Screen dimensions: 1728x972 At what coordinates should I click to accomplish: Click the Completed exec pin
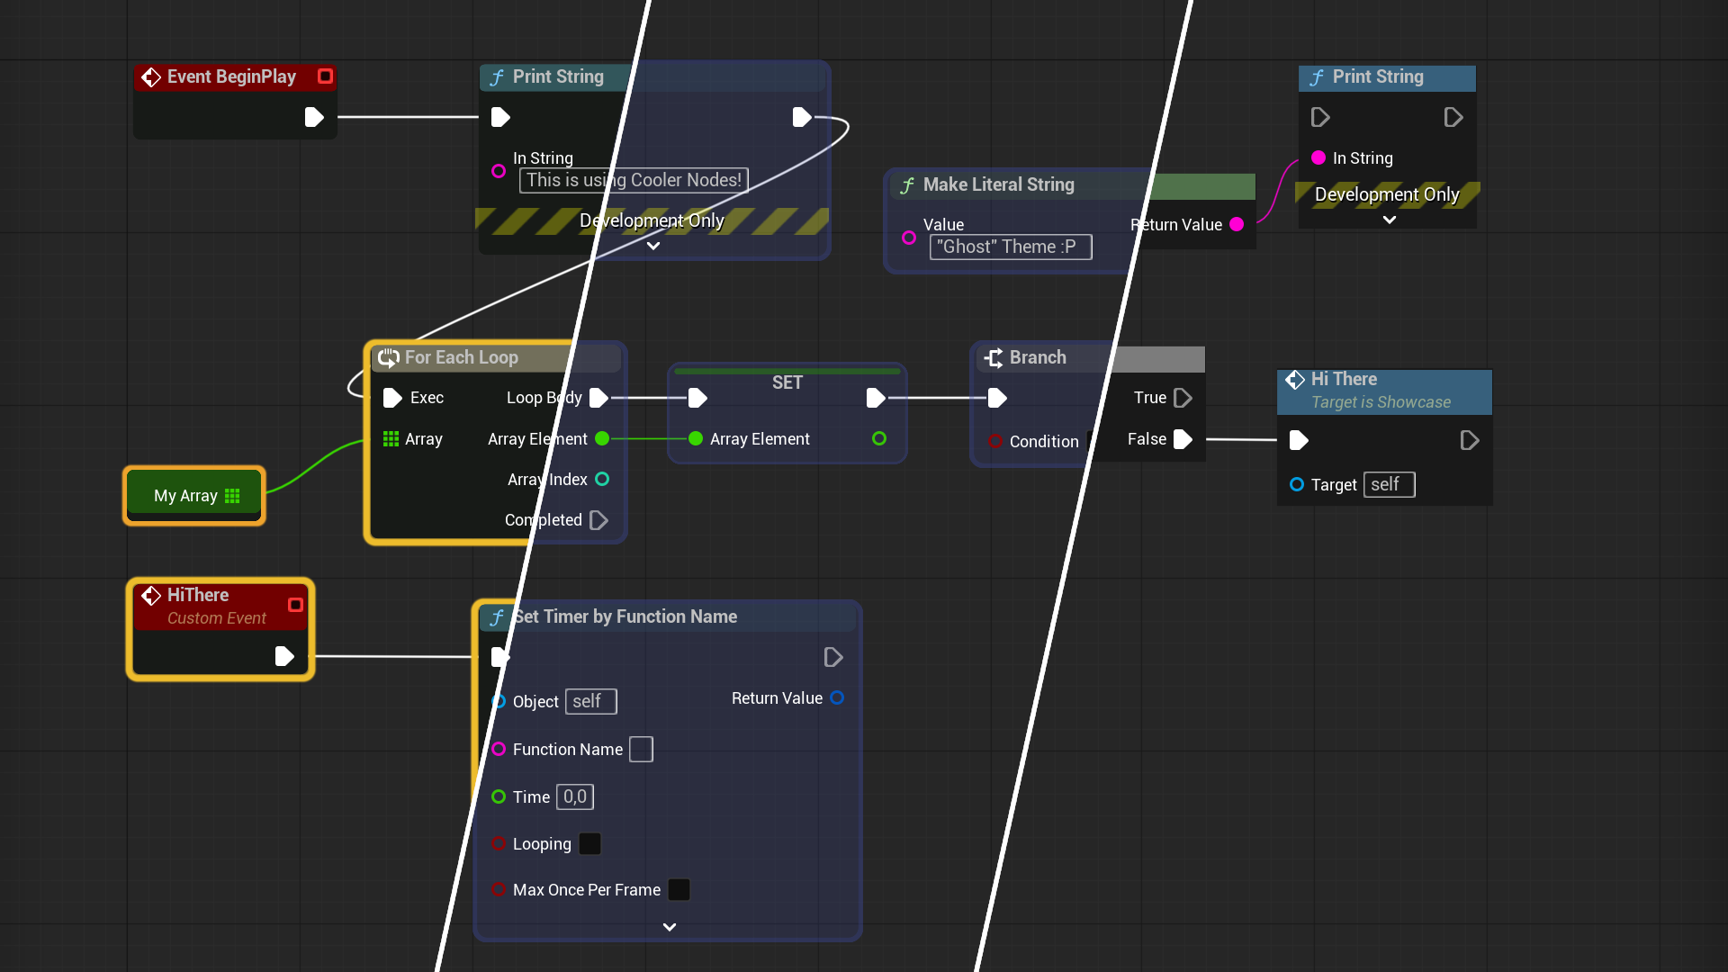click(598, 520)
